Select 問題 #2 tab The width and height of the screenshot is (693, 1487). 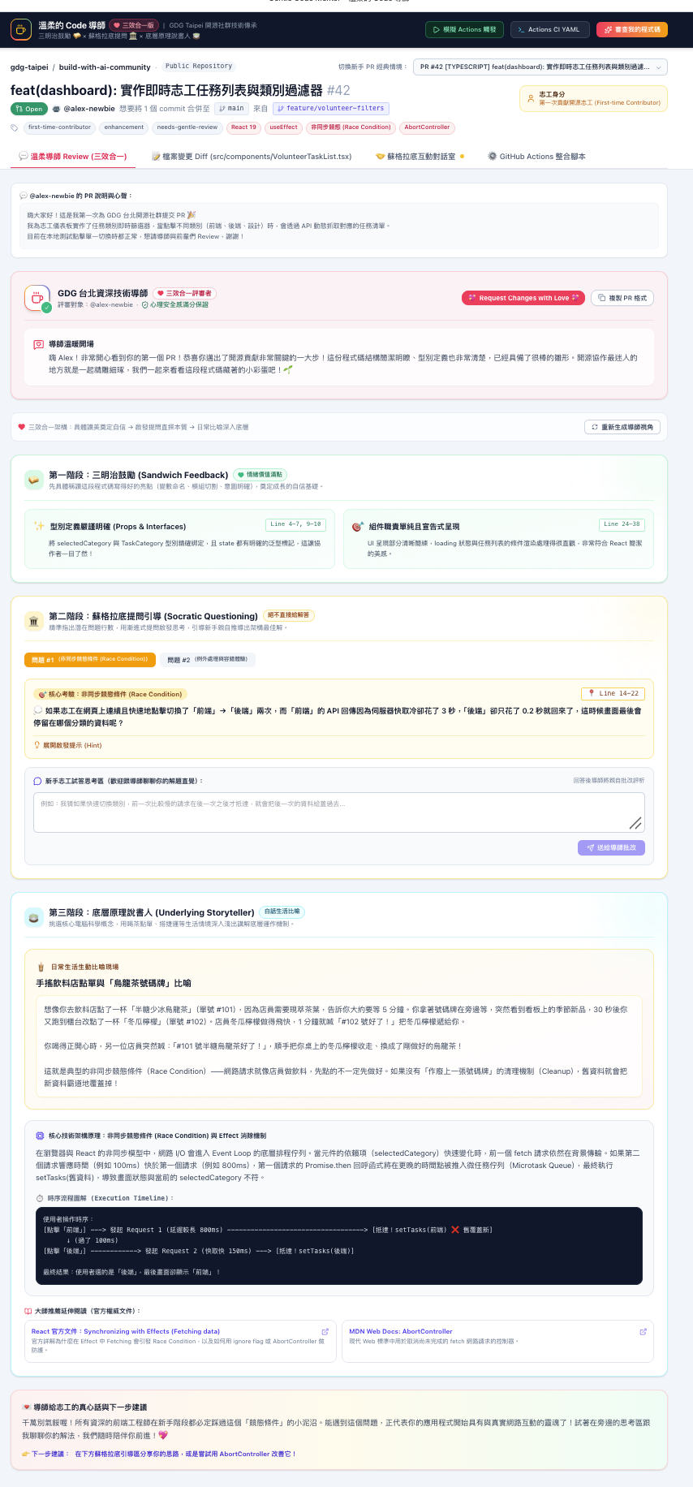pos(208,660)
